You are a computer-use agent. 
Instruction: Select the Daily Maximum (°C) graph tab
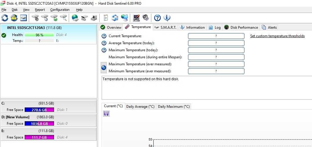(174, 107)
